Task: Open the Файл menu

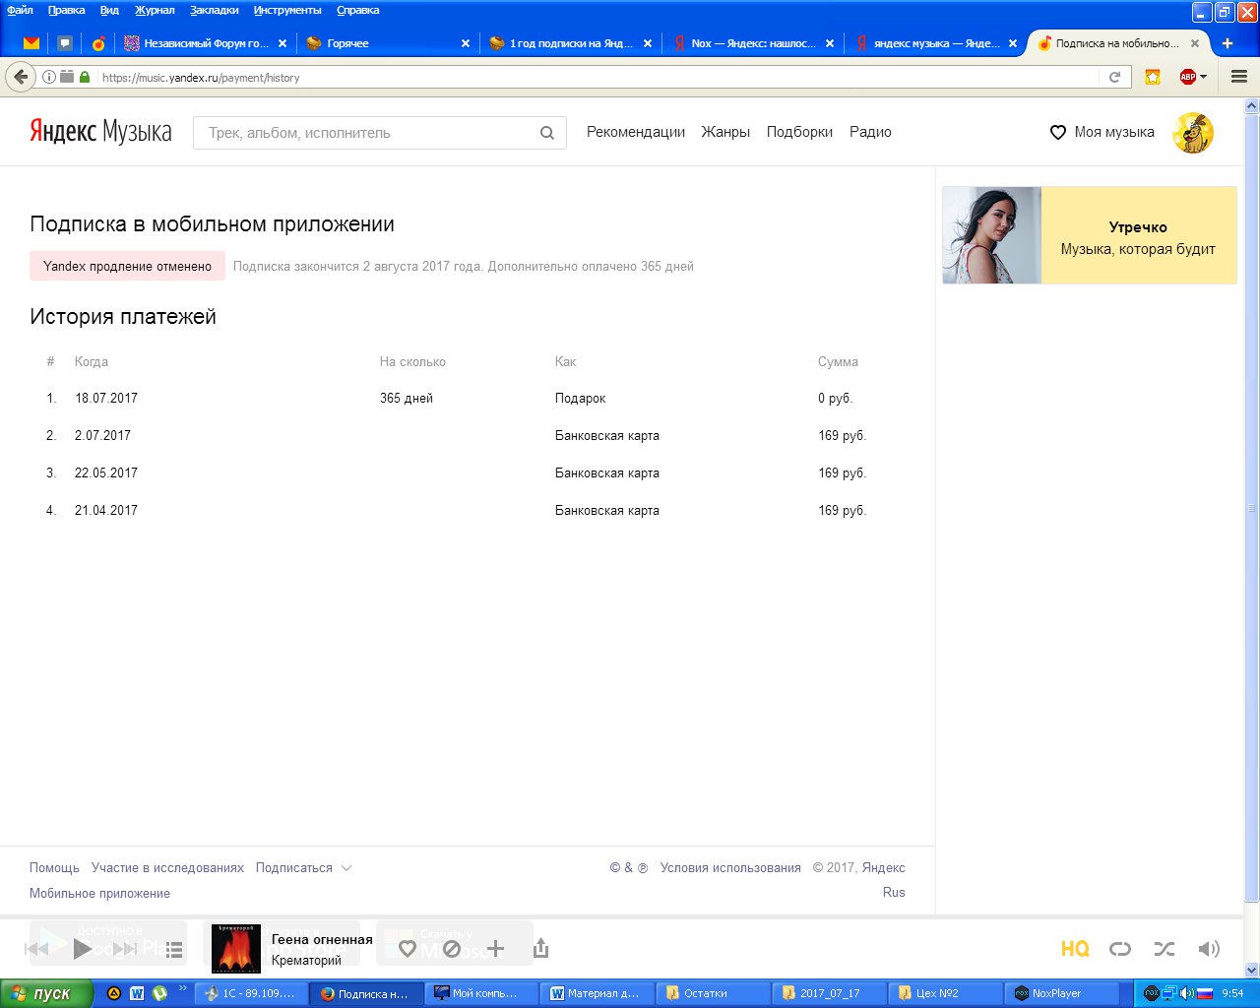Action: 20,10
